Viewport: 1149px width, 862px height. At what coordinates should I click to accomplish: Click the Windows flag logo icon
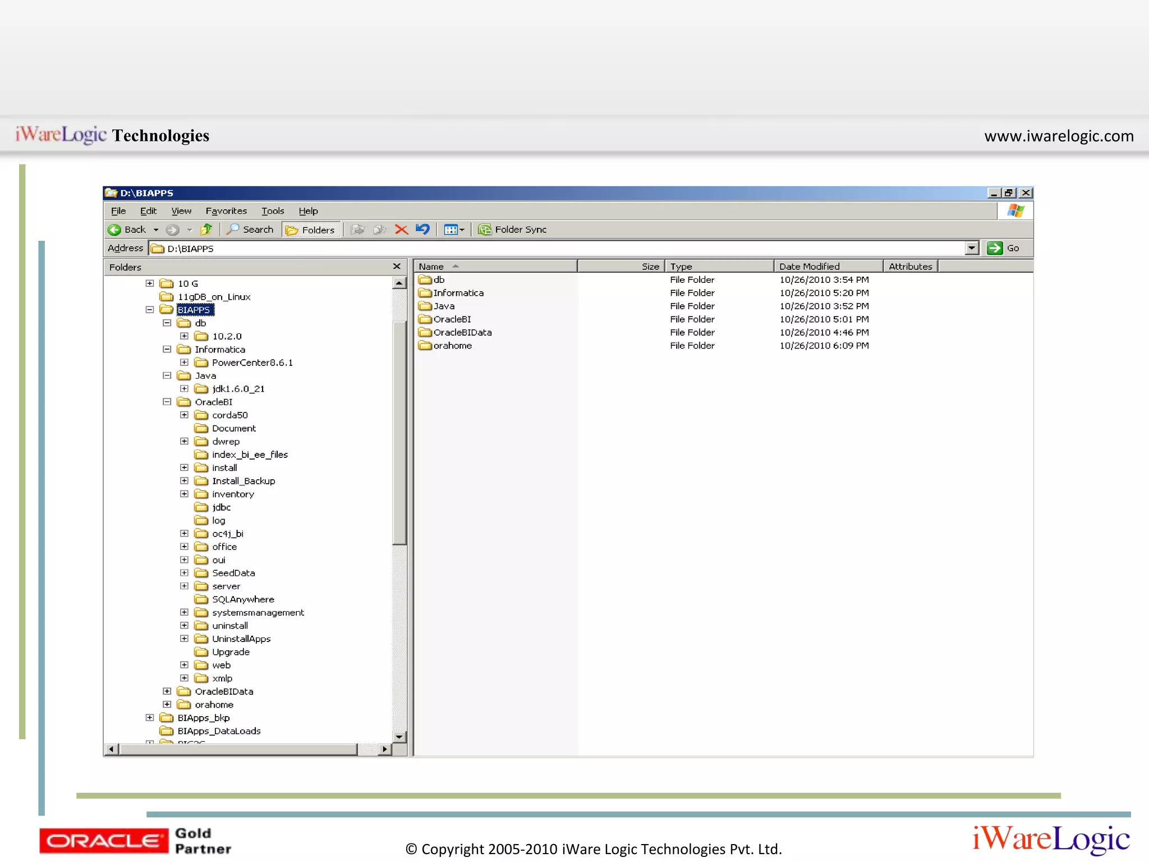point(1016,211)
